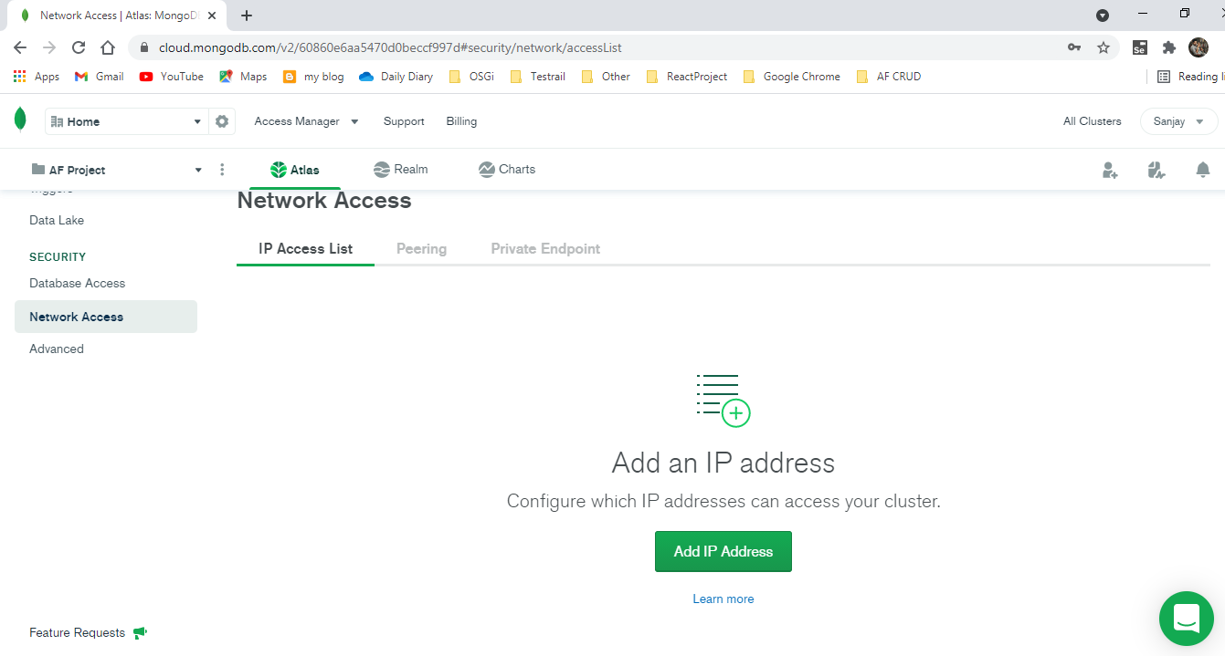This screenshot has height=656, width=1225.
Task: Open the Support link
Action: click(404, 121)
